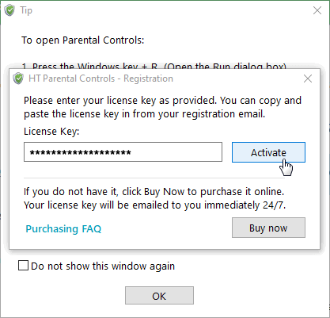Close the Tip window

pos(317,10)
